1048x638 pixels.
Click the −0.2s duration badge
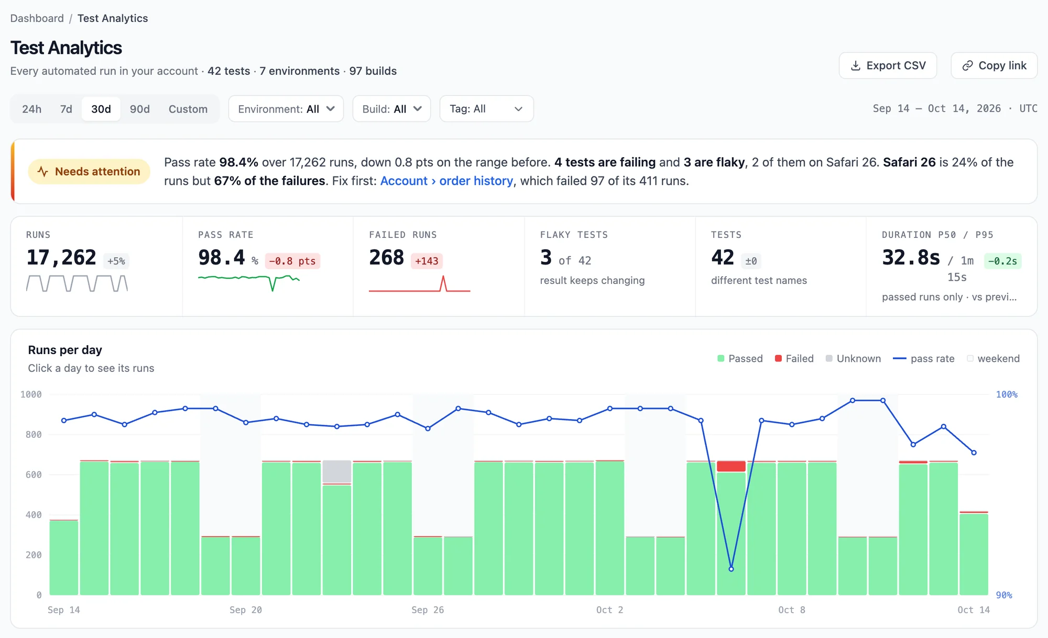[1002, 261]
